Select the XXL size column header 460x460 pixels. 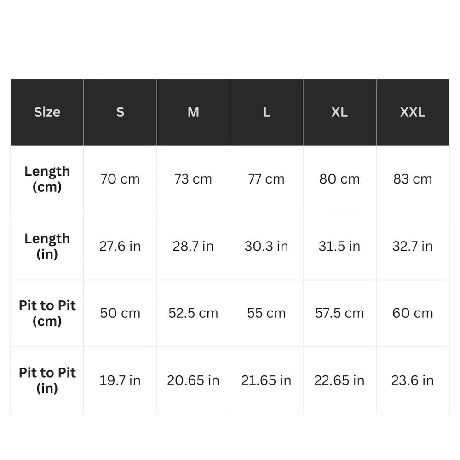click(x=413, y=112)
